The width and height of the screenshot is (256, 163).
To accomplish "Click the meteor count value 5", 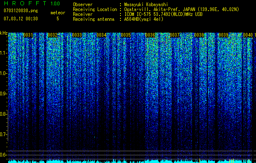I will (x=58, y=19).
